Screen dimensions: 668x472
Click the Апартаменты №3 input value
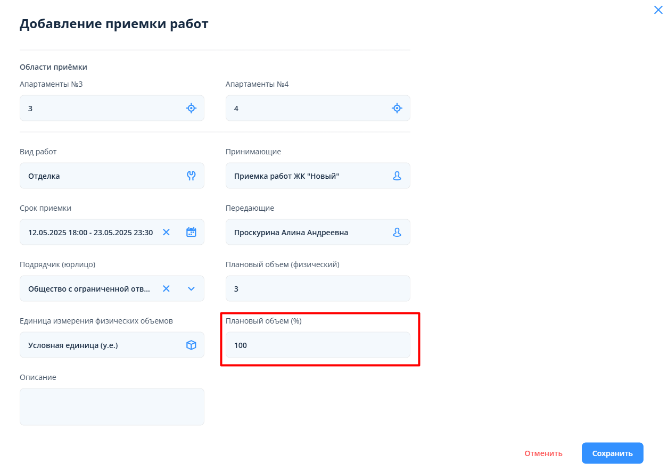(x=101, y=109)
